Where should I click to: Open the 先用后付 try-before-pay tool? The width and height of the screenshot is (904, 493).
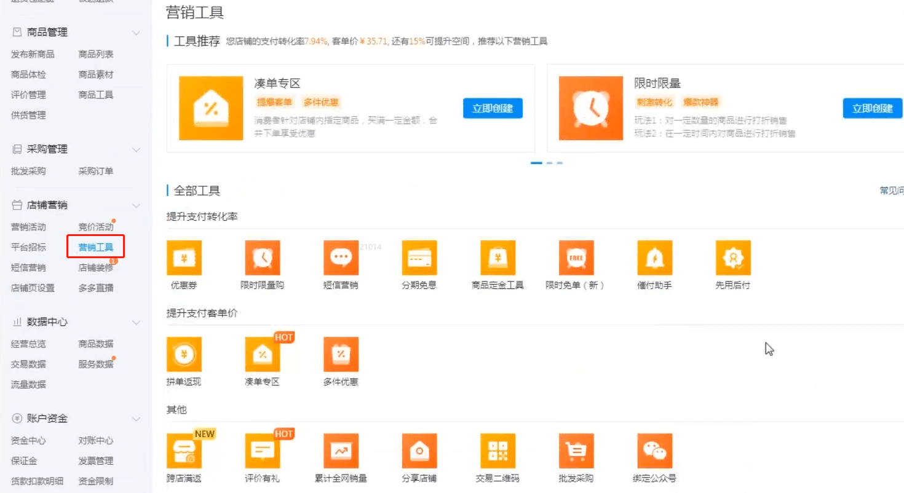click(x=732, y=258)
